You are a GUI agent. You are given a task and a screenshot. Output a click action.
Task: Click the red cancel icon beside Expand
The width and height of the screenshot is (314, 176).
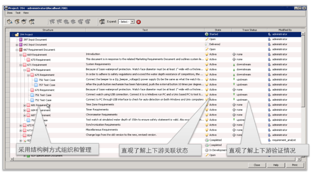point(139,22)
